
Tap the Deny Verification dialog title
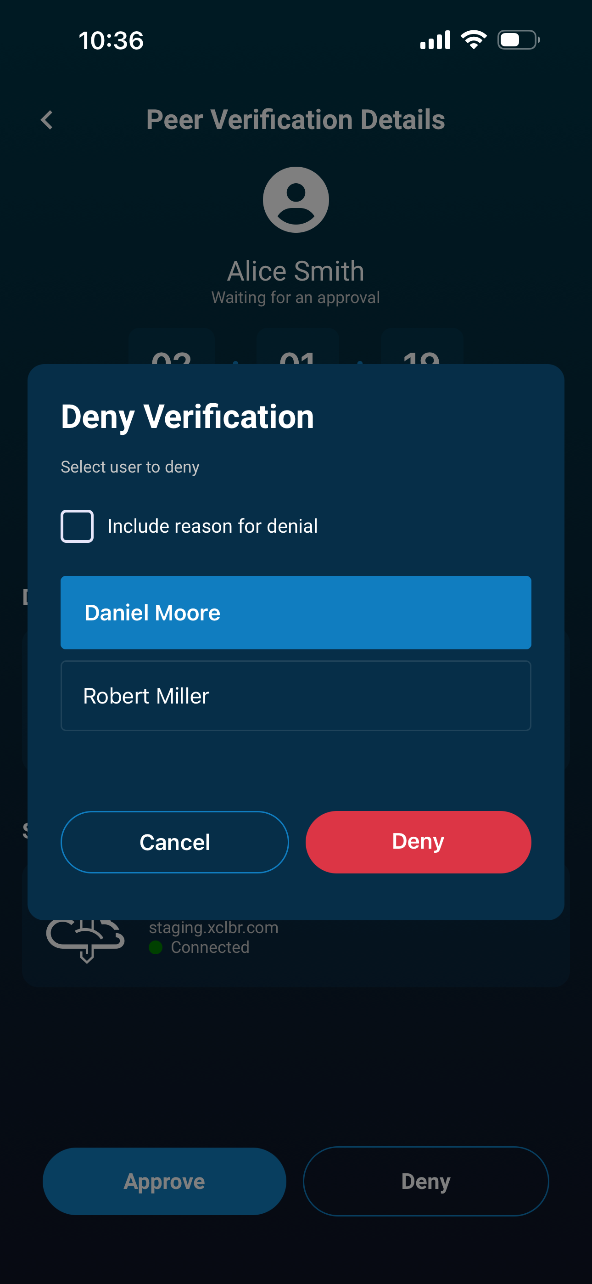pos(187,416)
